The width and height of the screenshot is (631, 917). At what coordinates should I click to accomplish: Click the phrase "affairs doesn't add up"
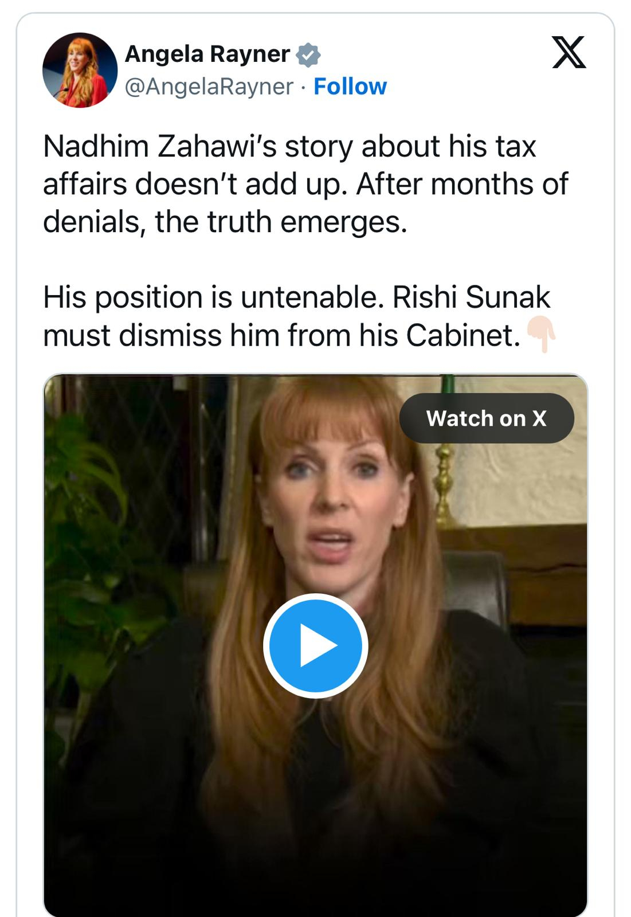[x=195, y=184]
